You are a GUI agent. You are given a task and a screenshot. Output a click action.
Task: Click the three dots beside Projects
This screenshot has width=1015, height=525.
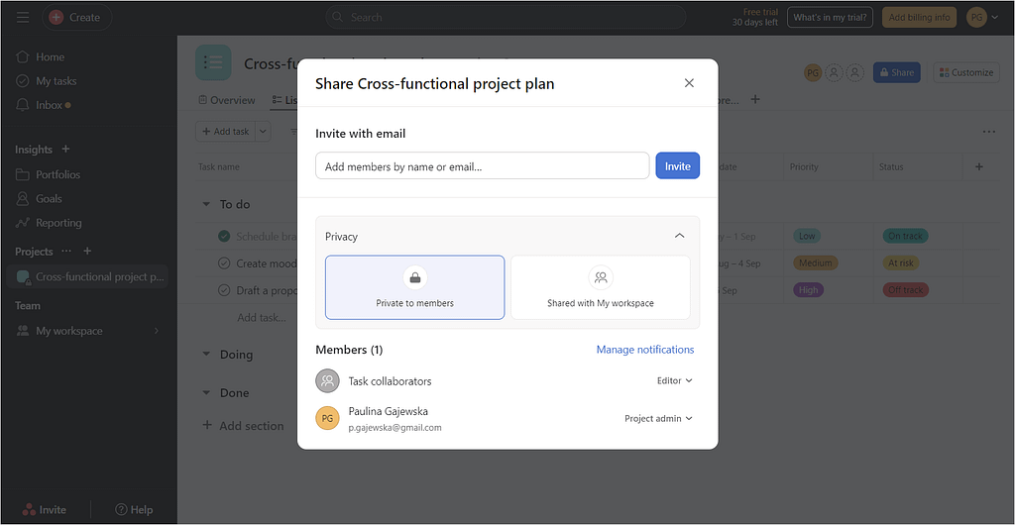pos(66,251)
